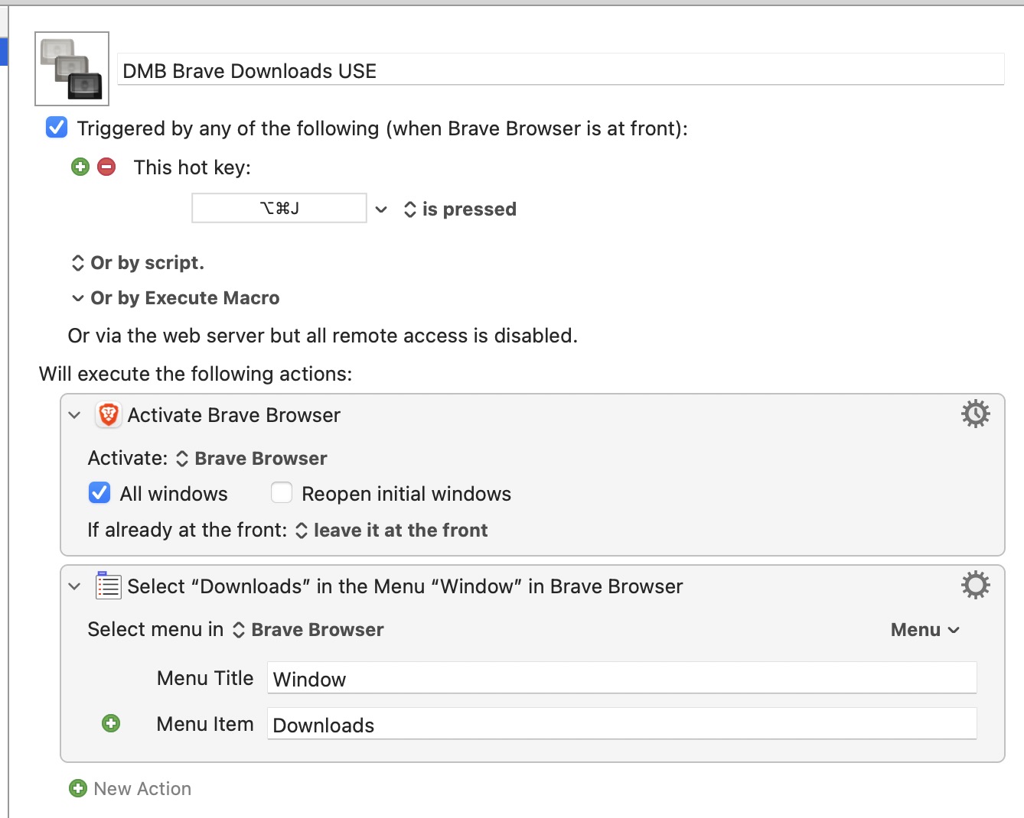Collapse the Select Downloads menu action
The width and height of the screenshot is (1024, 818).
point(74,586)
